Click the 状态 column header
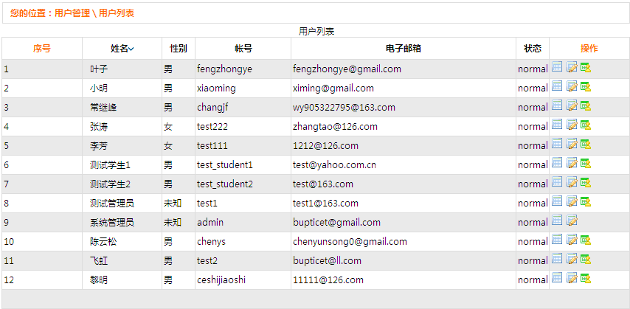The width and height of the screenshot is (630, 309). 532,49
